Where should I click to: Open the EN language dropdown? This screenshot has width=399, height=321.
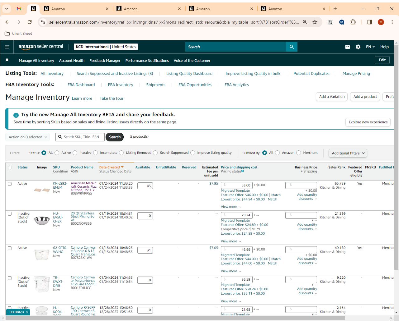tap(370, 47)
